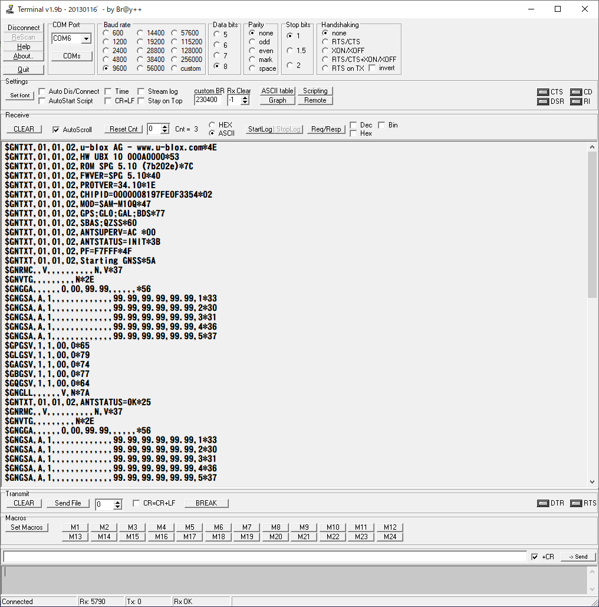This screenshot has height=607, width=599.
Task: Click the COMs button
Action: point(72,56)
